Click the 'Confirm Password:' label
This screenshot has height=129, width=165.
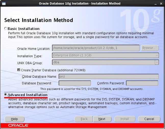coord(111,83)
